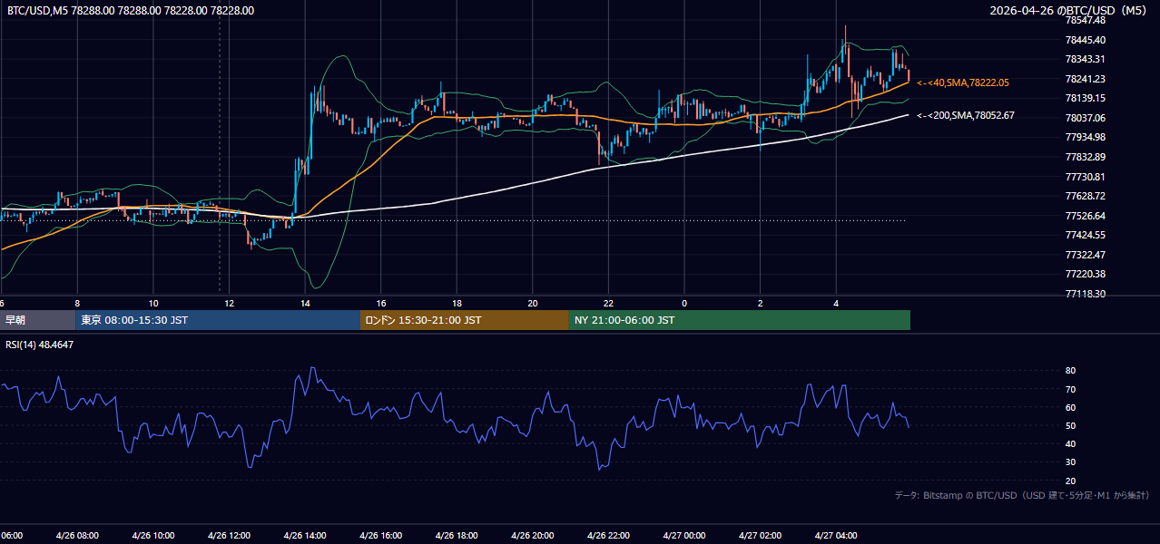The image size is (1160, 544).
Task: Click hour tick 14 under the price chart
Action: point(305,303)
